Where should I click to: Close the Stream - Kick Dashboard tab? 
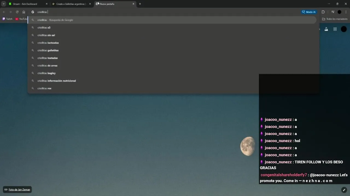46,4
